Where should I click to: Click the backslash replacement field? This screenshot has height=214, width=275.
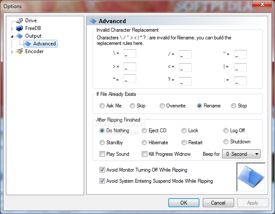(x=130, y=53)
